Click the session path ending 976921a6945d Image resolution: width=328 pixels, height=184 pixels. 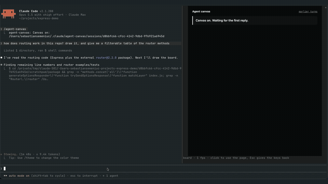86,36
